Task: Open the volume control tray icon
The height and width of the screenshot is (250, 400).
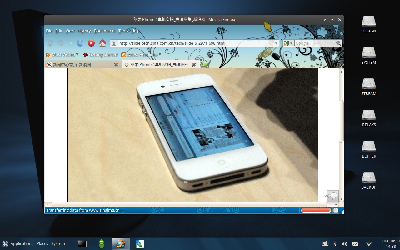Action: click(x=345, y=244)
